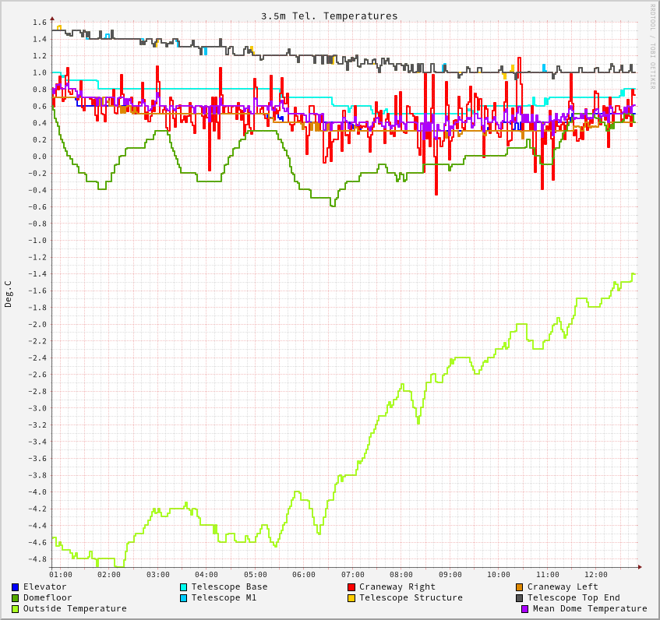Select the Outside Temperature legend label
Image resolution: width=660 pixels, height=620 pixels.
[75, 609]
